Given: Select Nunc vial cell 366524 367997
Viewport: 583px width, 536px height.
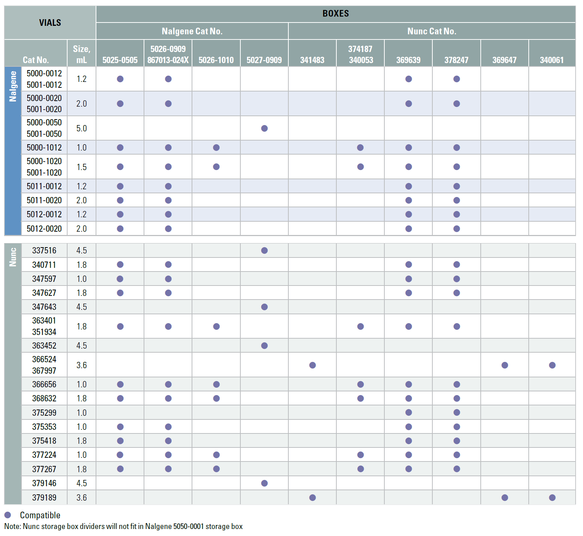Looking at the screenshot, I should (x=44, y=365).
